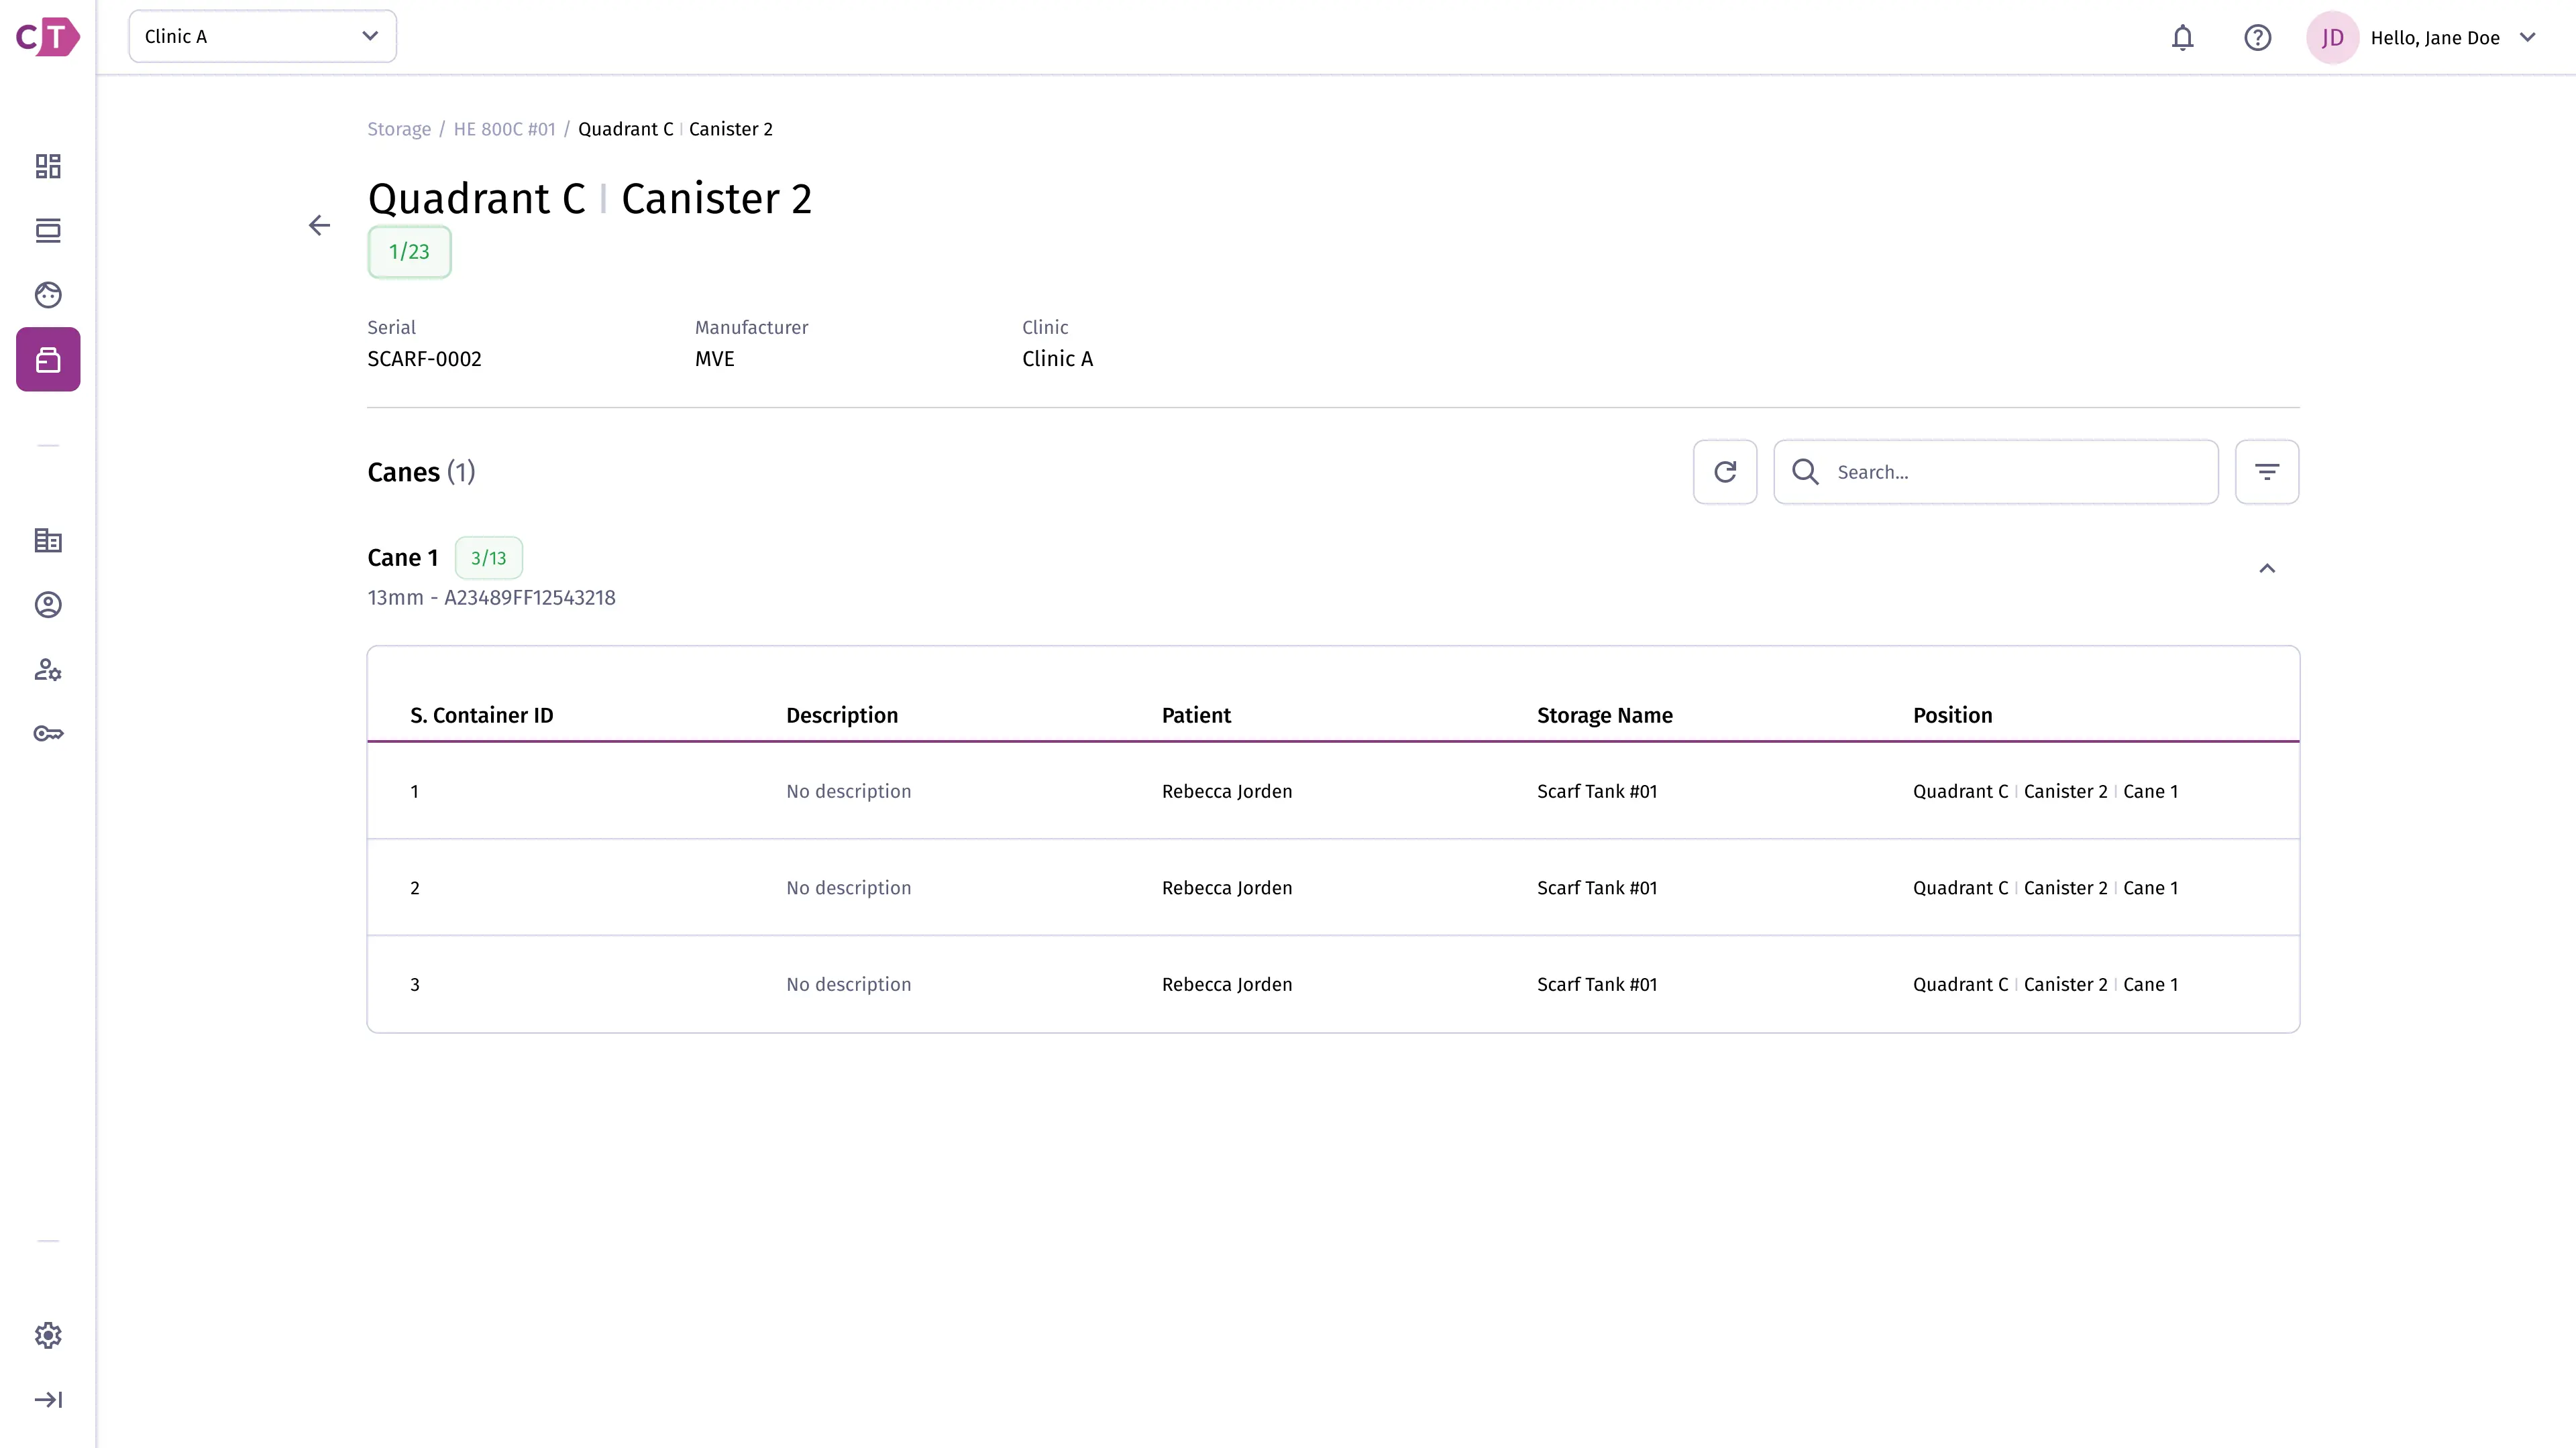This screenshot has width=2576, height=1448.
Task: Open the Clinic A dropdown selector
Action: coord(262,37)
